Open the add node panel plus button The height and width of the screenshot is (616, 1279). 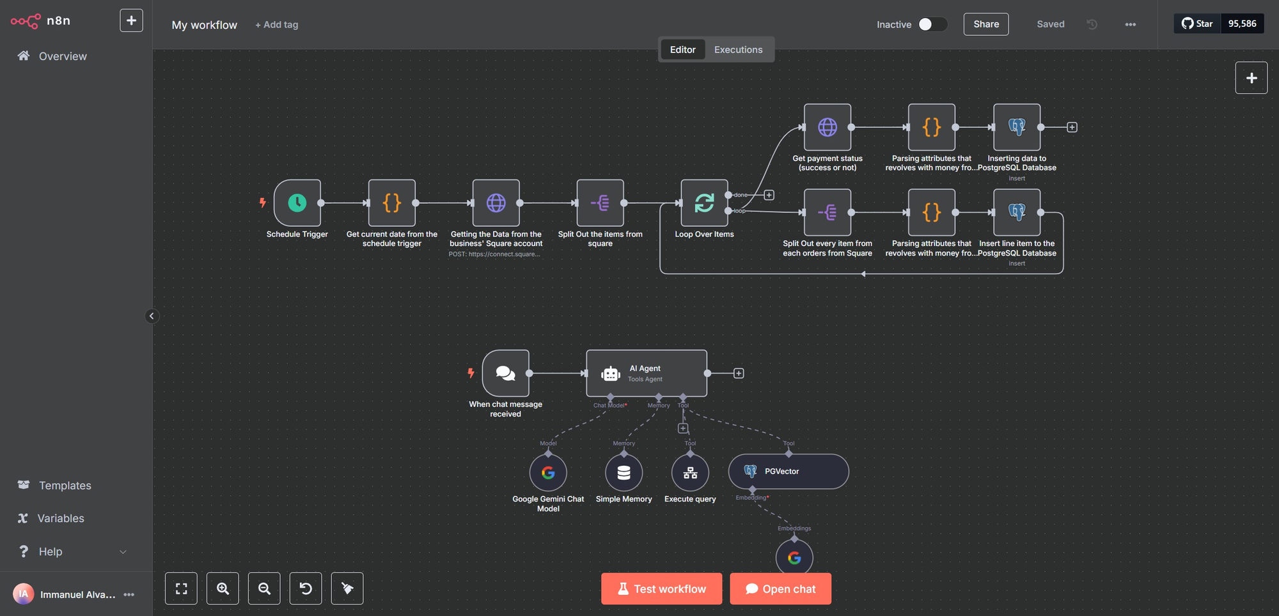tap(1252, 78)
